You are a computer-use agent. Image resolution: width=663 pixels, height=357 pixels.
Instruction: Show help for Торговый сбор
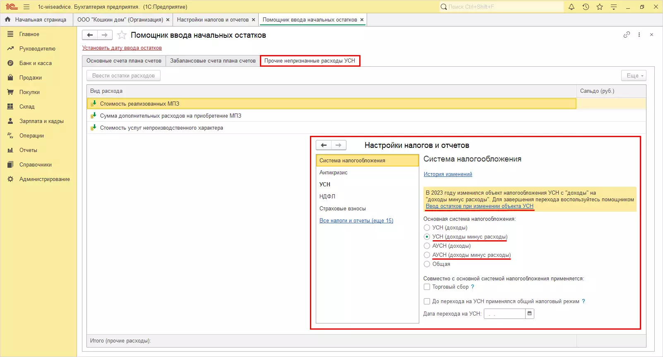(x=473, y=287)
